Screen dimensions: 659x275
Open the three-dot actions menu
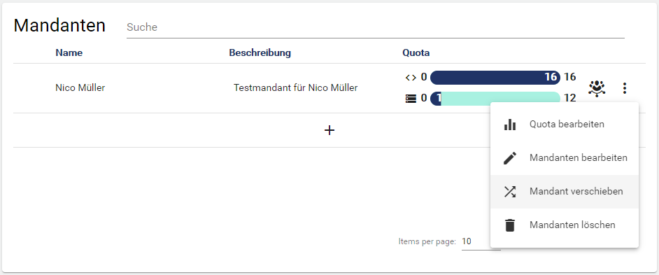click(x=625, y=88)
